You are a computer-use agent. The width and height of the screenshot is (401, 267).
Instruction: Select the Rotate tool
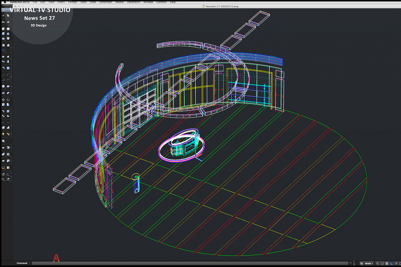(x=8, y=100)
